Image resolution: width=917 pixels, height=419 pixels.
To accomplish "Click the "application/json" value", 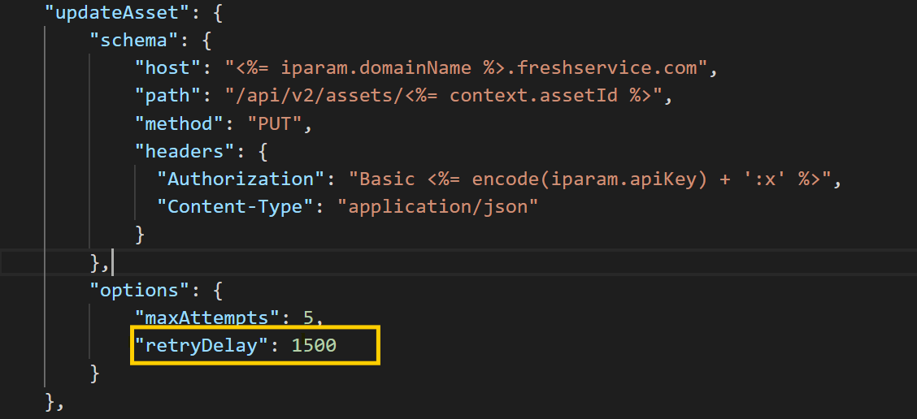I will coord(437,207).
